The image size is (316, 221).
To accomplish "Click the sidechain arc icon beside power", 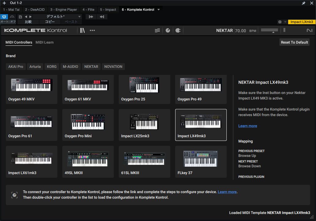I will (12, 17).
